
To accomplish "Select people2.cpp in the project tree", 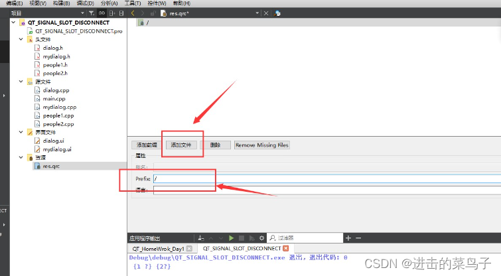I will (x=58, y=124).
